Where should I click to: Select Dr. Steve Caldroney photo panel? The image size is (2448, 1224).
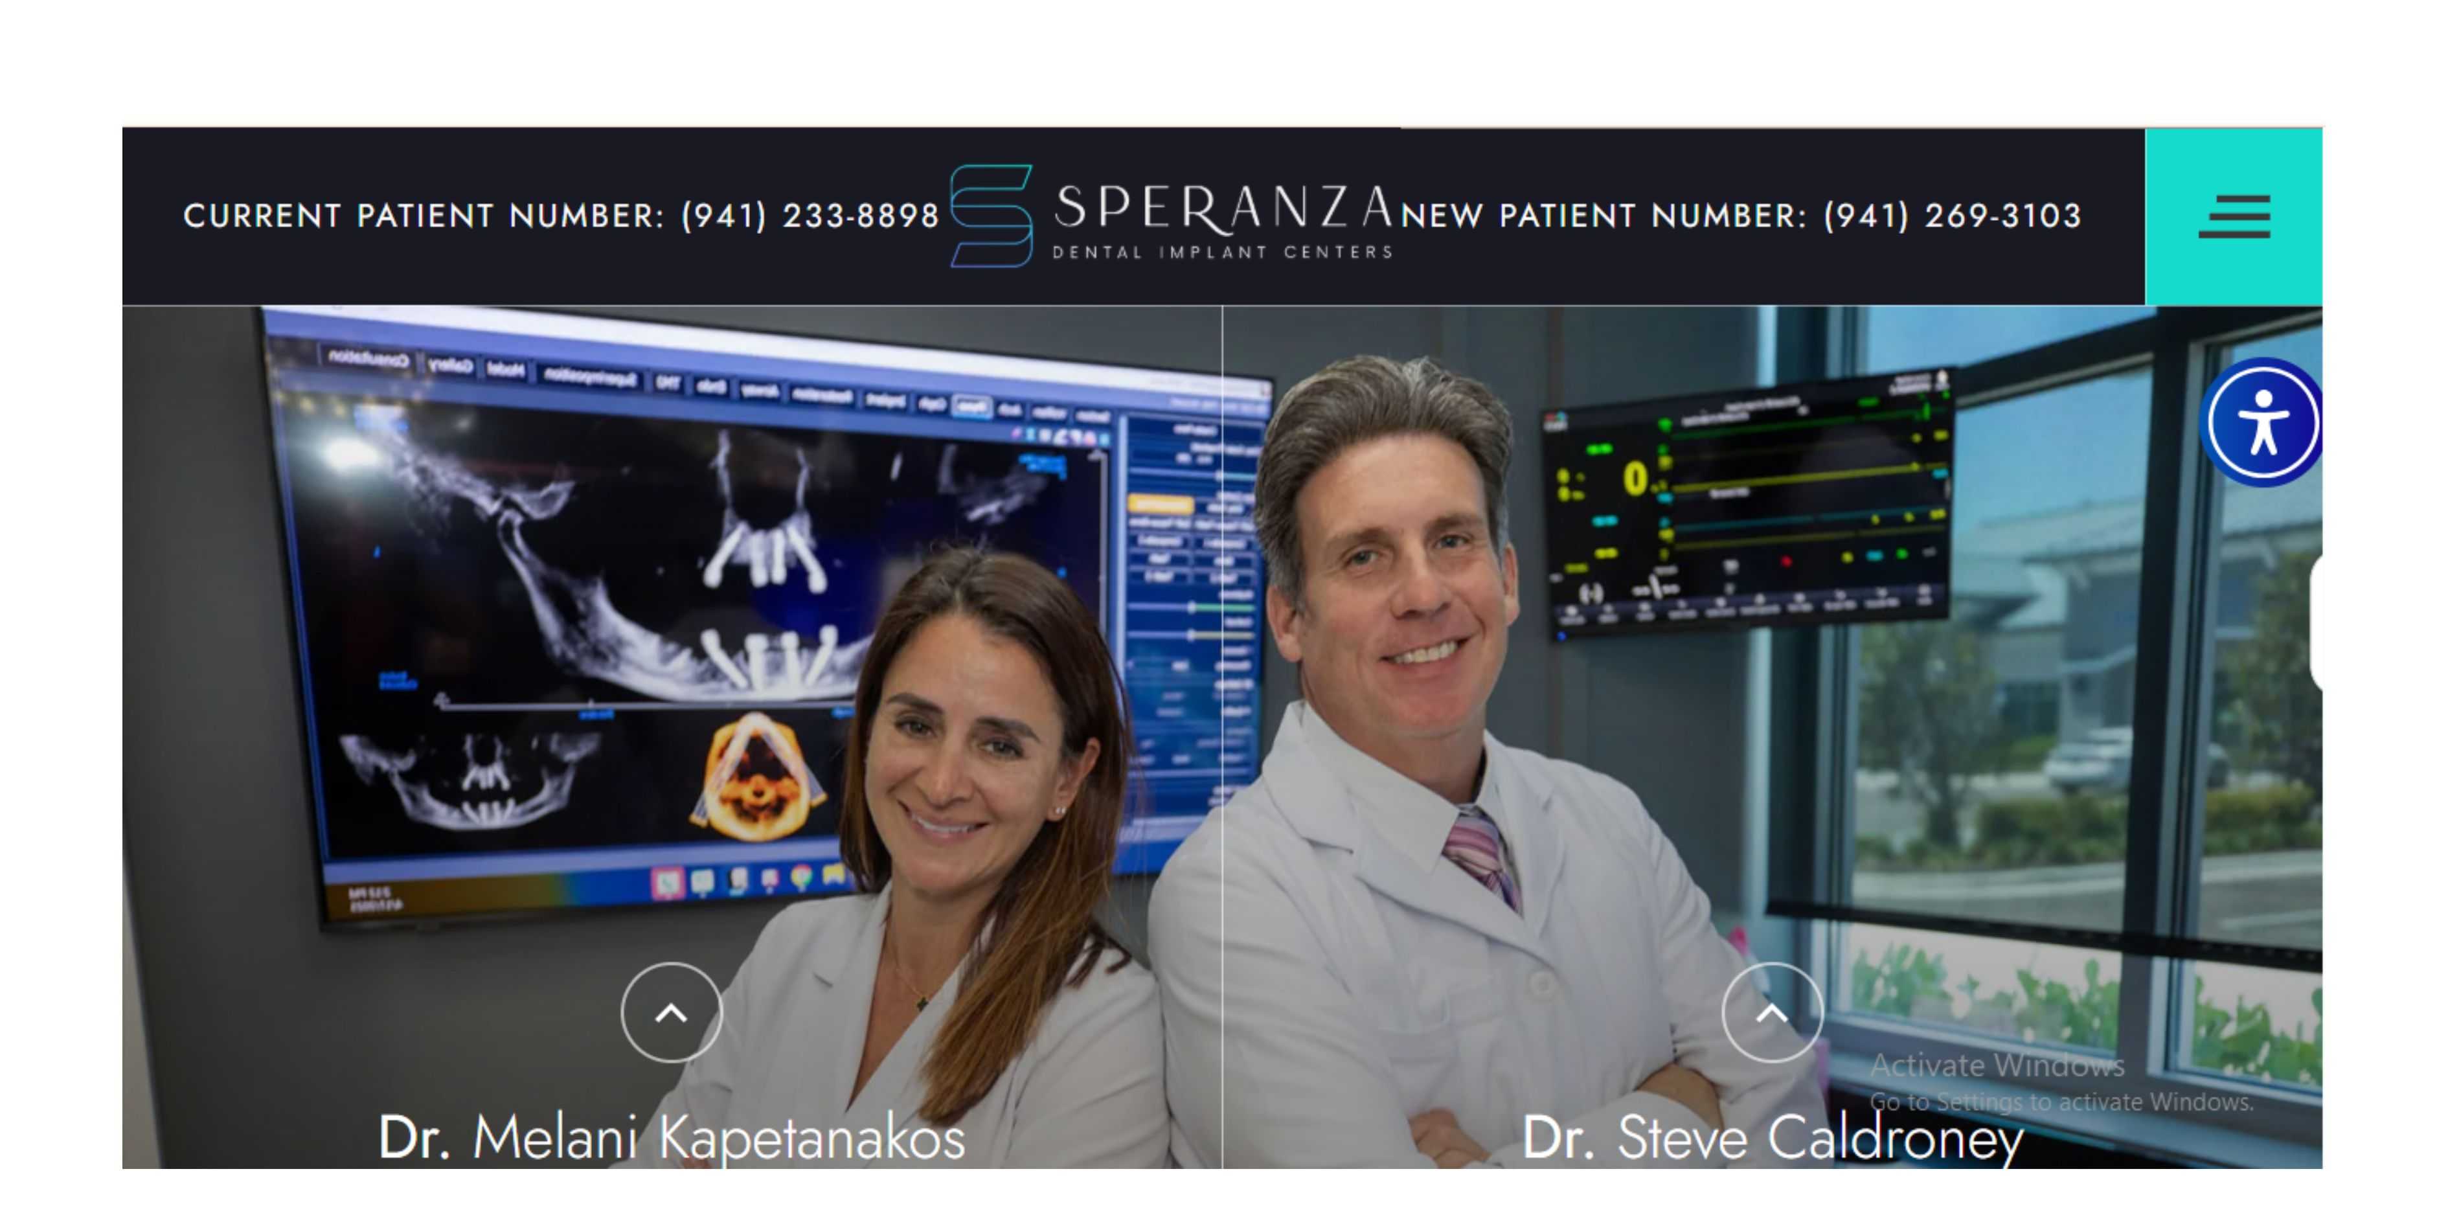coord(1773,736)
